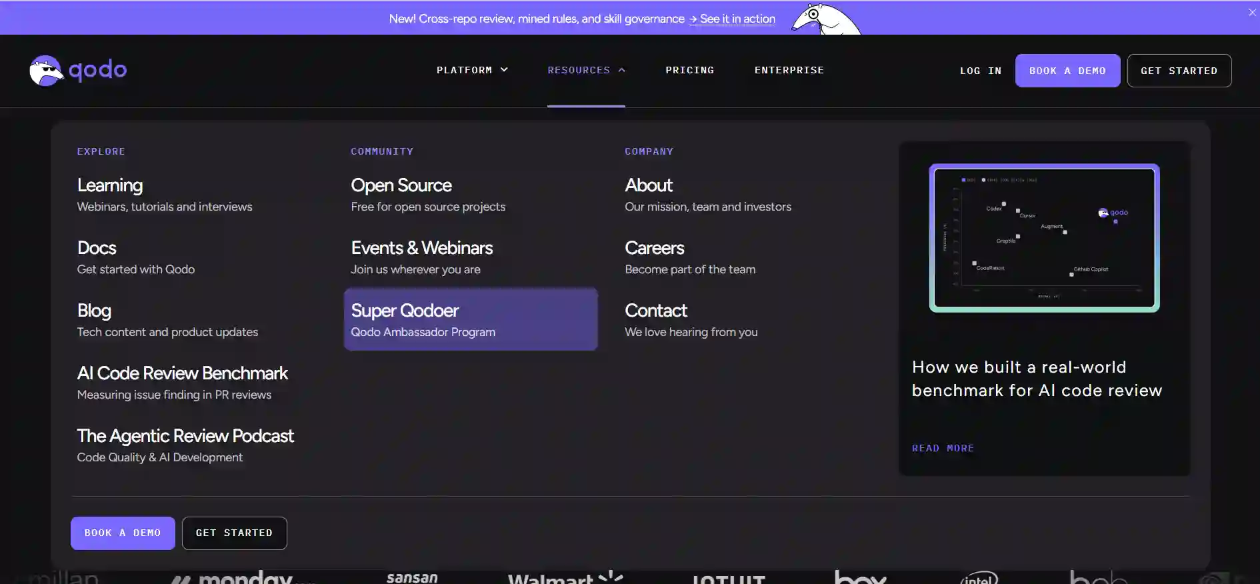This screenshot has width=1260, height=584.
Task: Open Learning under Explore
Action: tap(165, 194)
